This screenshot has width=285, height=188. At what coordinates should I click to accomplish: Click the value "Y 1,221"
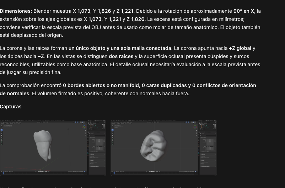pos(113,19)
